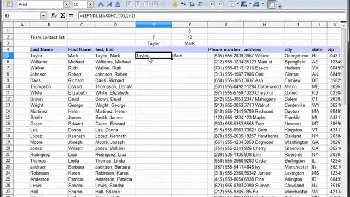Toggle Bold formatting
Screen dimensions: 350x197
[101, 4]
